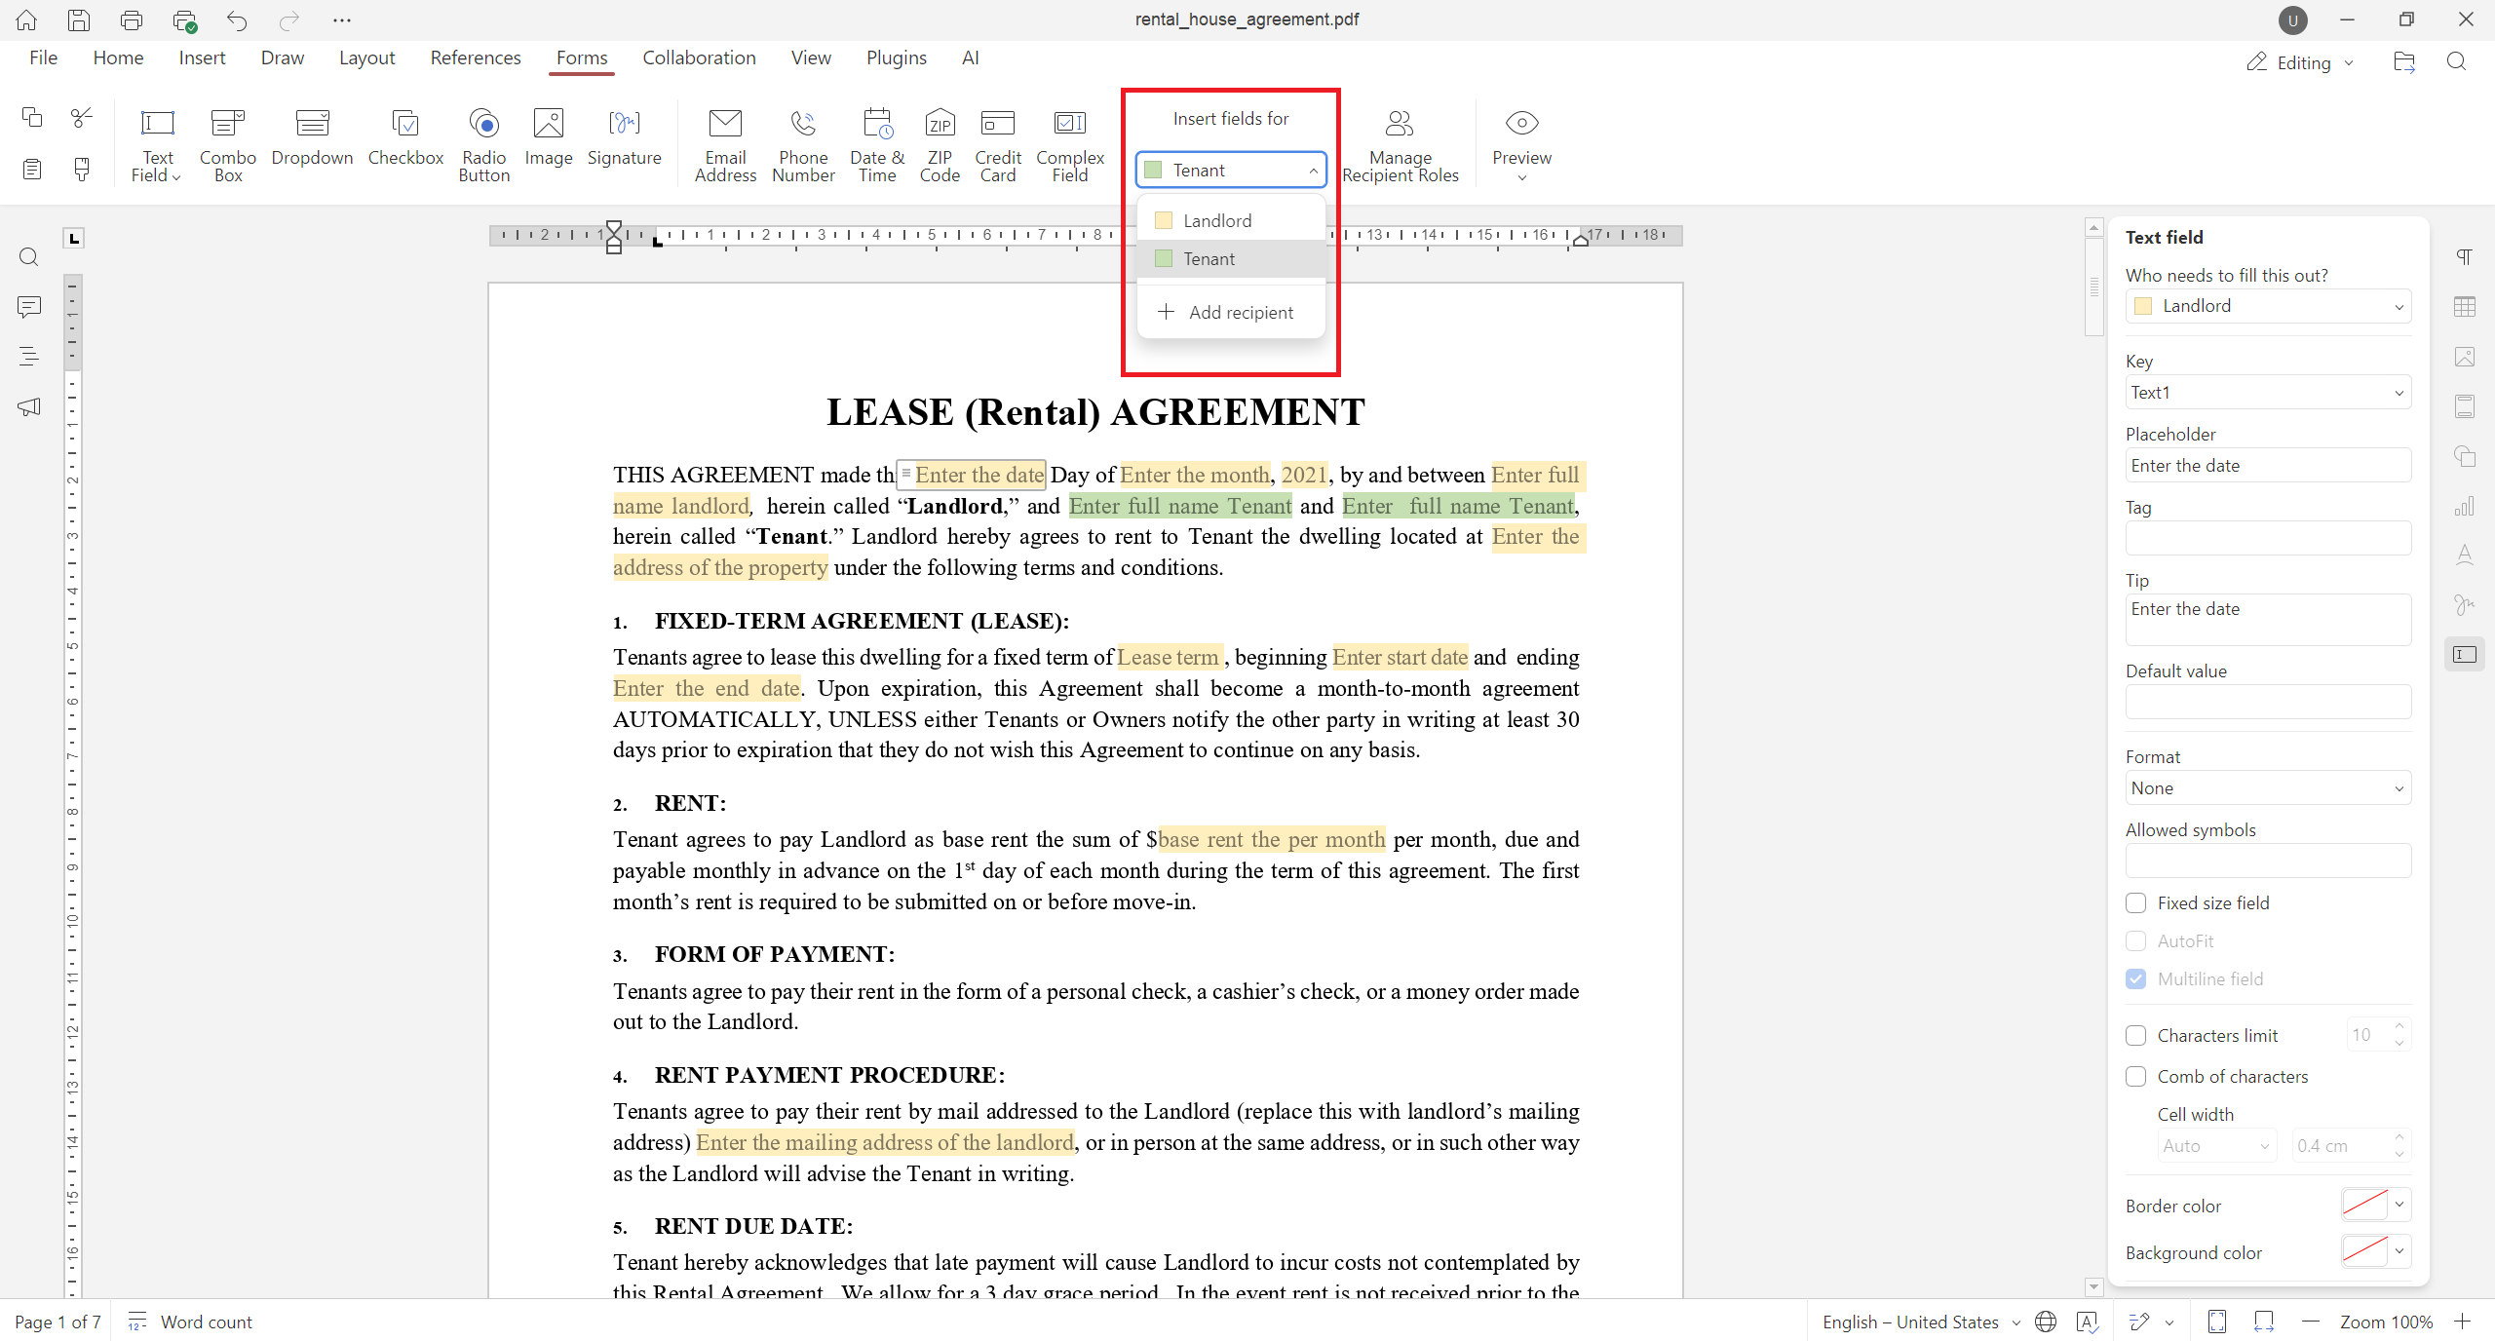Switch to the References tab
2495x1341 pixels.
(x=476, y=57)
